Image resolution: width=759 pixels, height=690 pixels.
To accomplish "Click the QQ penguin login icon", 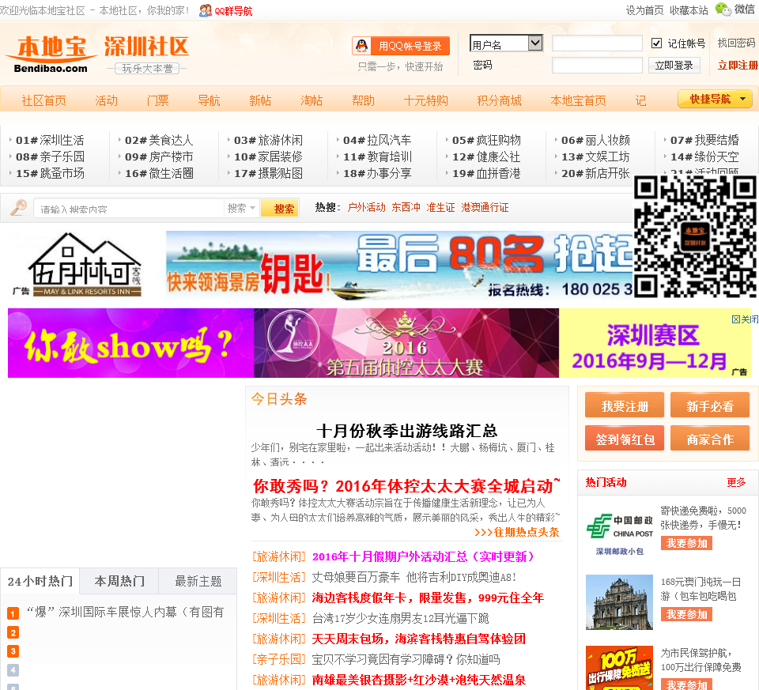I will (x=361, y=46).
